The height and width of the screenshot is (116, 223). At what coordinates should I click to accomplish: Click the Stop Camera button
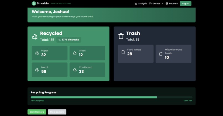tap(57, 112)
